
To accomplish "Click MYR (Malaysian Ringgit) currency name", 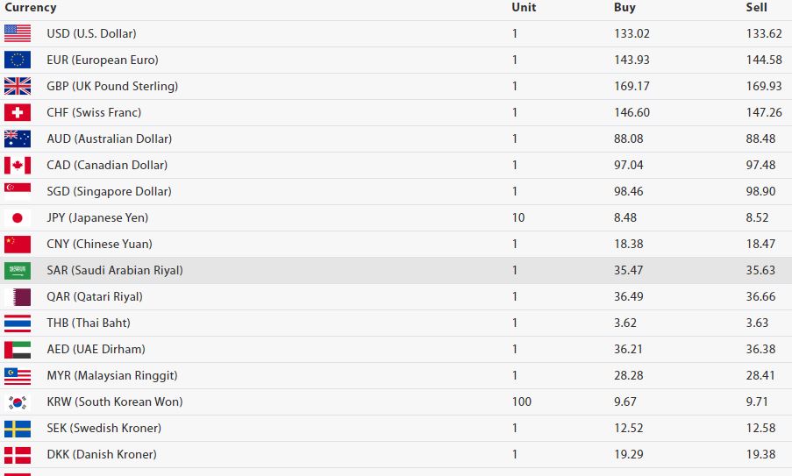I will (x=111, y=375).
